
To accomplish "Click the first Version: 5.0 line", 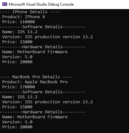I will click(17, 57).
